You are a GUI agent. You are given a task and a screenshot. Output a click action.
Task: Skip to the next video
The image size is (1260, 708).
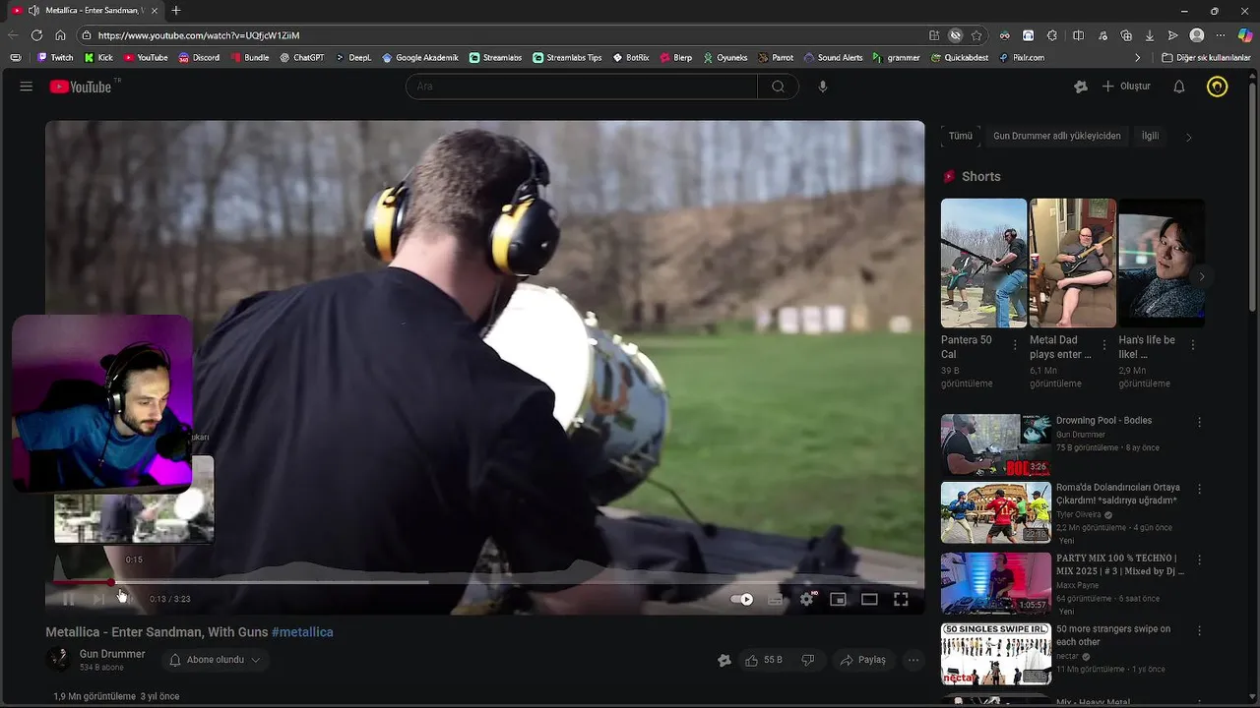click(x=98, y=599)
